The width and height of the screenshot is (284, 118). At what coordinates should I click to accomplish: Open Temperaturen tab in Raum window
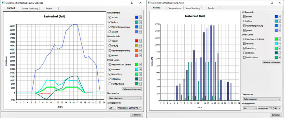175,8
